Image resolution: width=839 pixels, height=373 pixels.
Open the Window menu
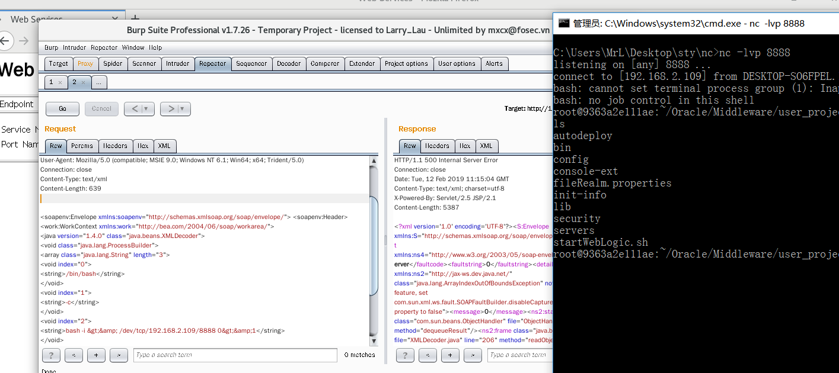click(x=133, y=47)
